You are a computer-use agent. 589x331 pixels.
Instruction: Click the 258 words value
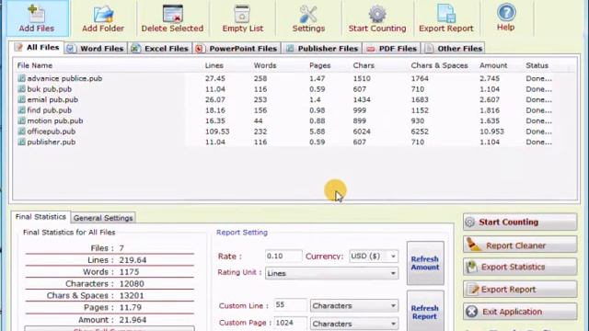pyautogui.click(x=260, y=78)
